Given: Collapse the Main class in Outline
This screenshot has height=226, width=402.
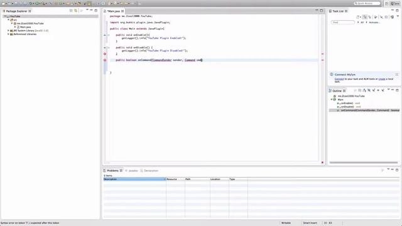Looking at the screenshot, I should (x=331, y=99).
